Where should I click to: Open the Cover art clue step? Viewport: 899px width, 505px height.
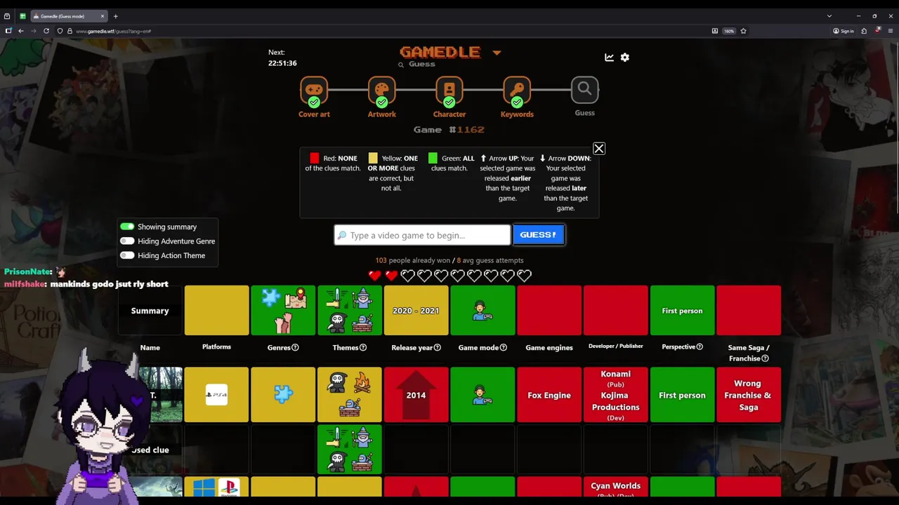pyautogui.click(x=314, y=97)
